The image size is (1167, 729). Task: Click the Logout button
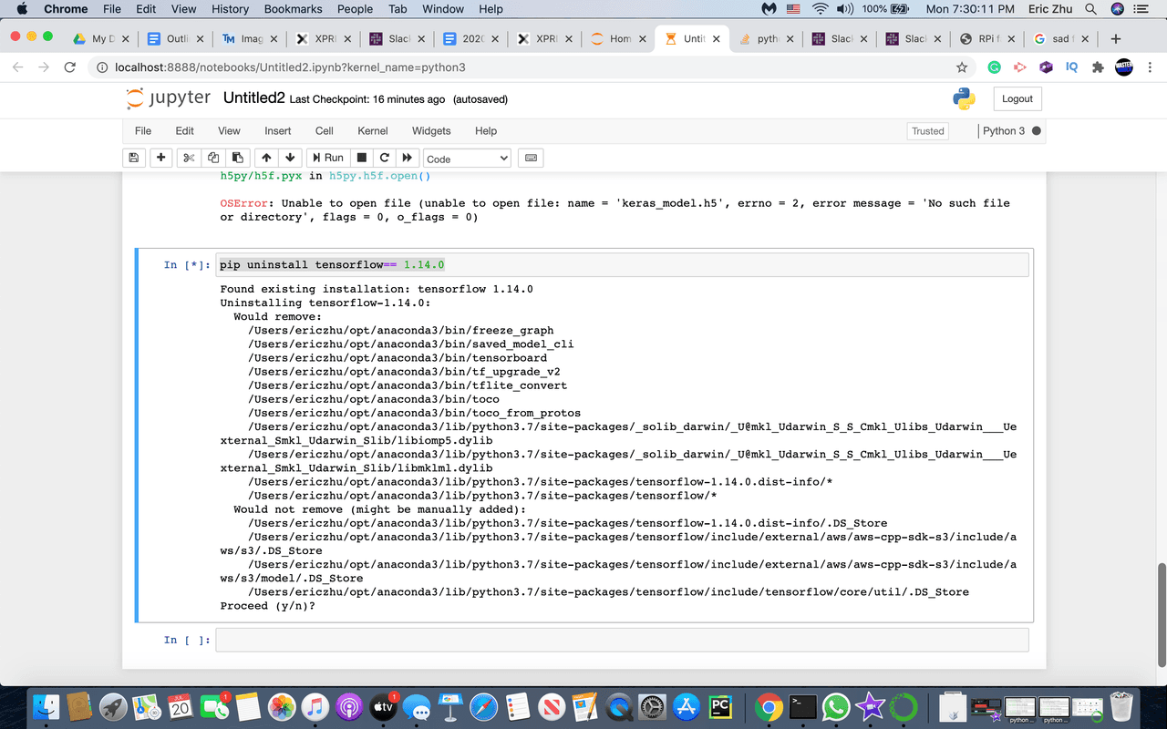1017,98
